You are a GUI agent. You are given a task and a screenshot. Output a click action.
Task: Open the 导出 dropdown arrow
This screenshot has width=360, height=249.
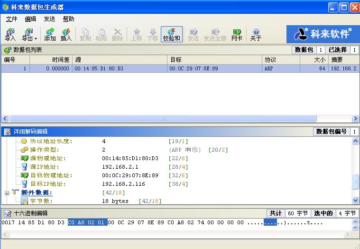pyautogui.click(x=36, y=38)
